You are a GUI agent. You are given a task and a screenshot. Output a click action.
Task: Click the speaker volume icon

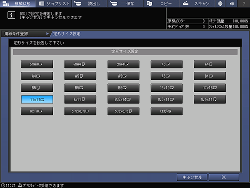click(232, 3)
